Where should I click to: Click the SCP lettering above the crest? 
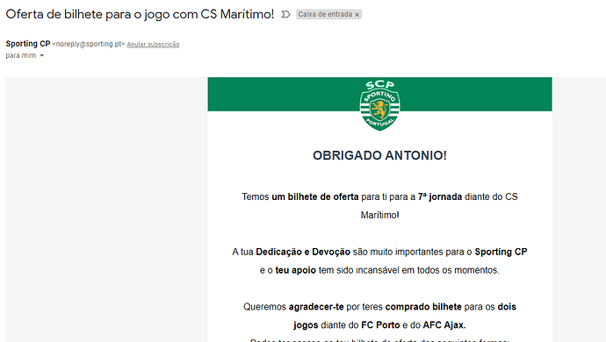(x=380, y=84)
